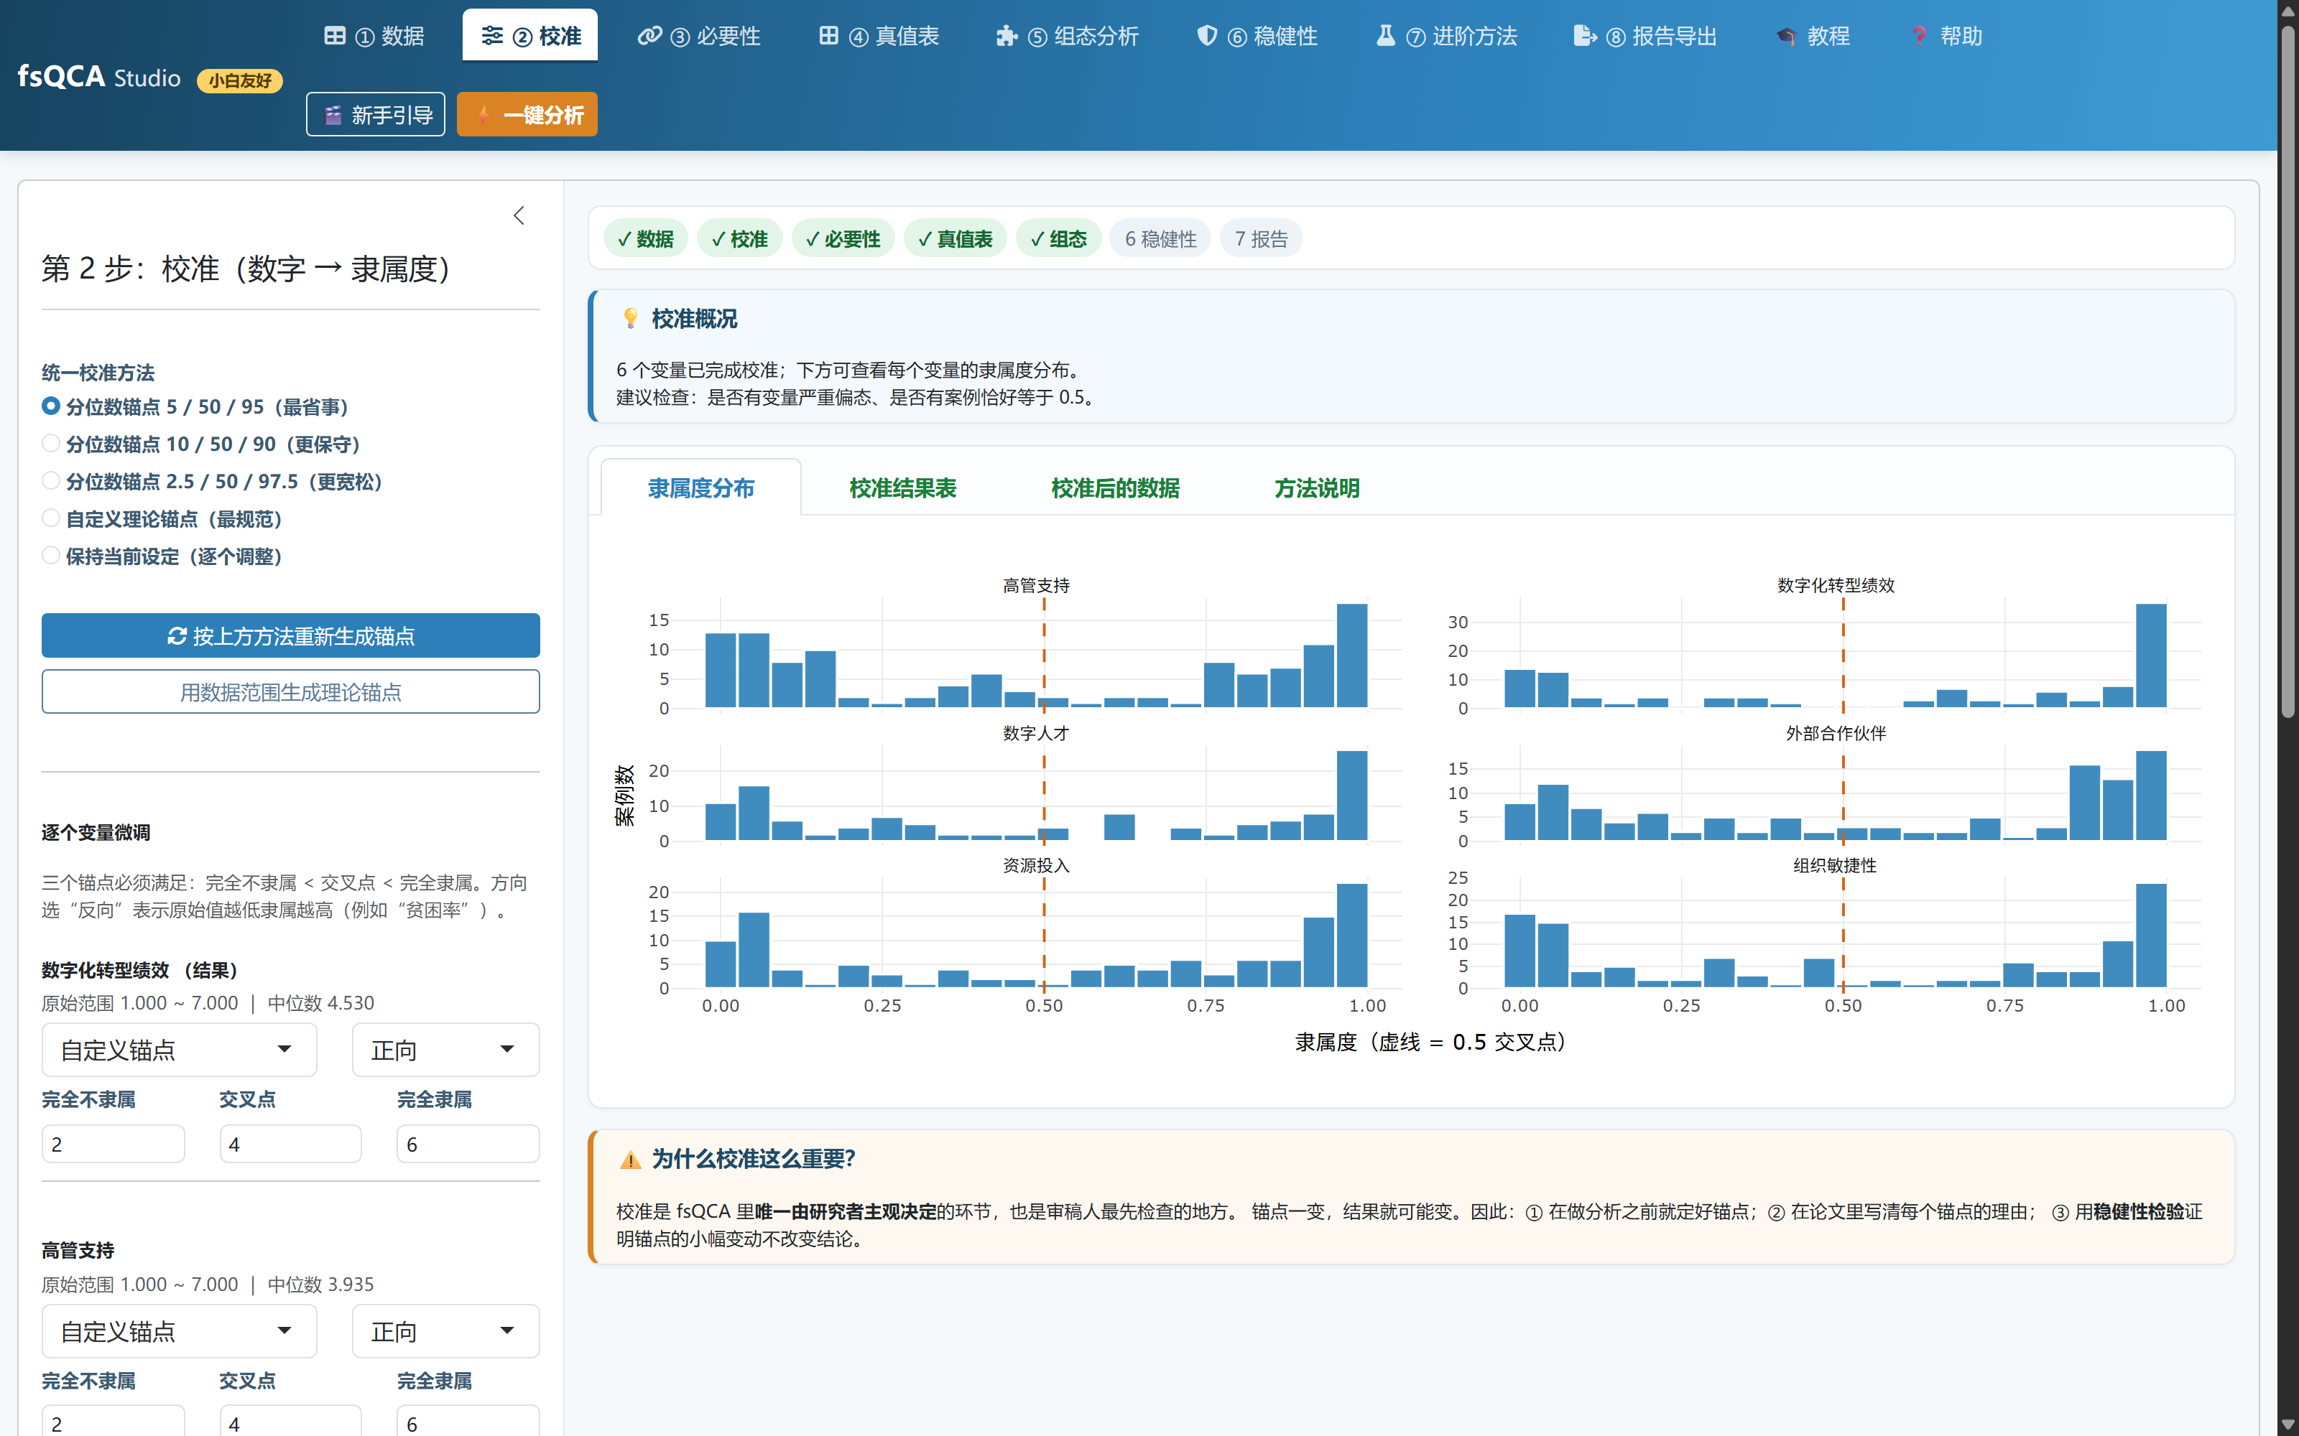Click the ✓ 数据 progress chip
This screenshot has height=1436, width=2299.
(646, 238)
